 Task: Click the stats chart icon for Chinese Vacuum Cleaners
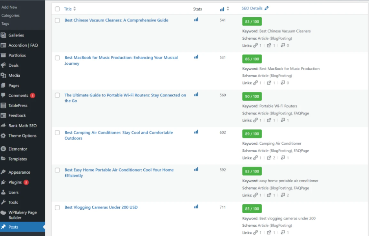pos(196,20)
